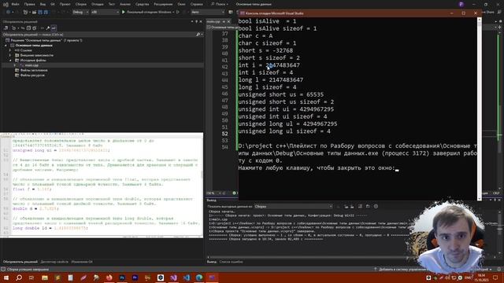Open Task View on the taskbar
Screen dimensions: 504x283
(x=31, y=277)
